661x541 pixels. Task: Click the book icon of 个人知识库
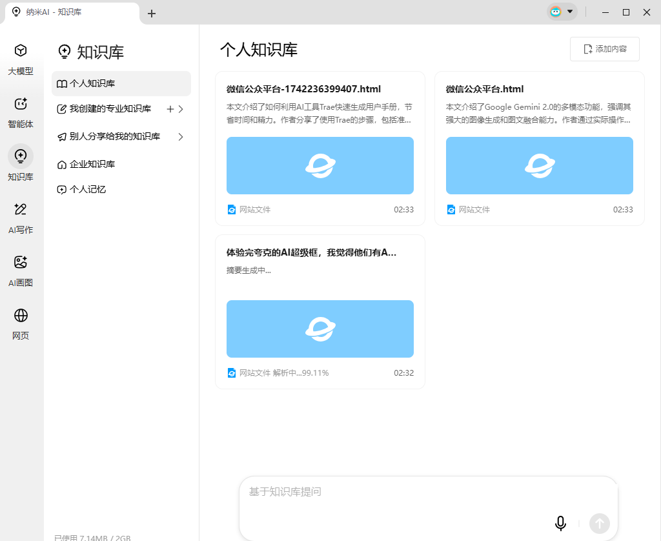coord(61,84)
